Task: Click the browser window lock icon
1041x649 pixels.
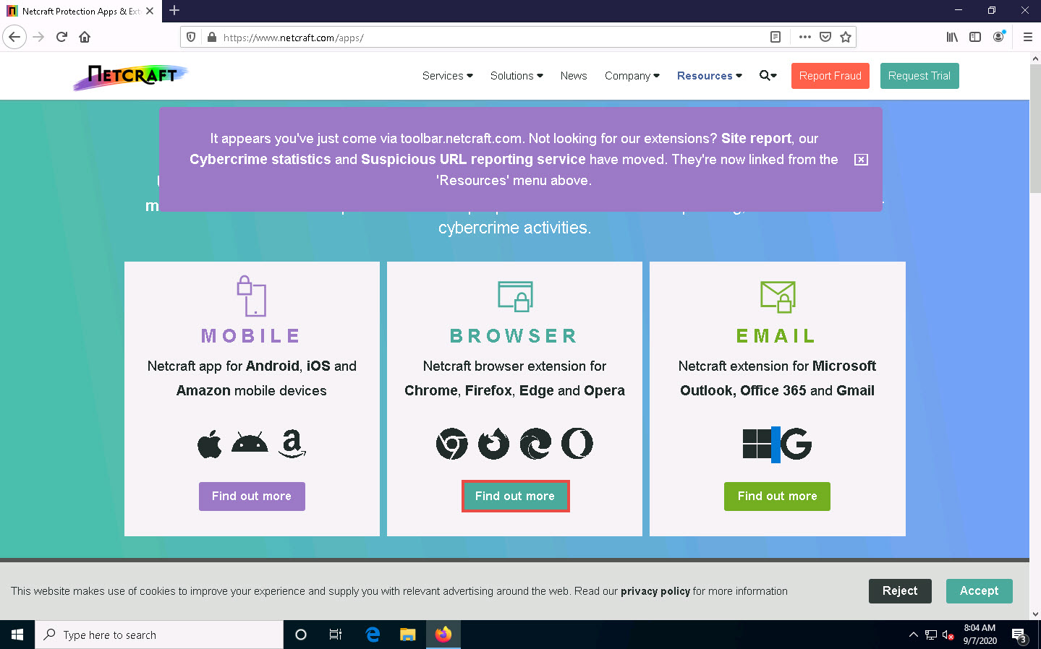Action: pos(515,296)
